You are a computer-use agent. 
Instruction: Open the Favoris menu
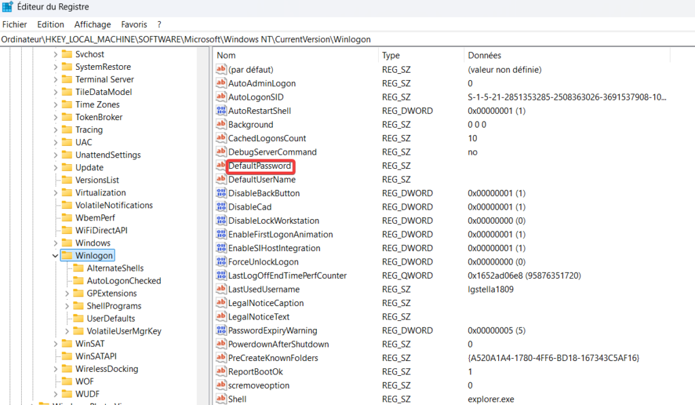[x=134, y=24]
